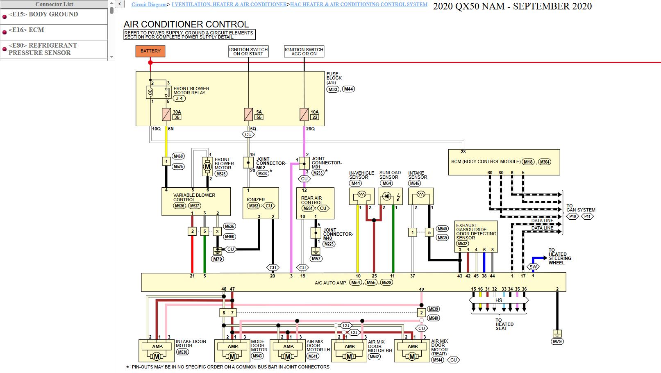Image resolution: width=661 pixels, height=373 pixels.
Task: Click the VARIABLE BLOWER CONTROL box
Action: (196, 202)
